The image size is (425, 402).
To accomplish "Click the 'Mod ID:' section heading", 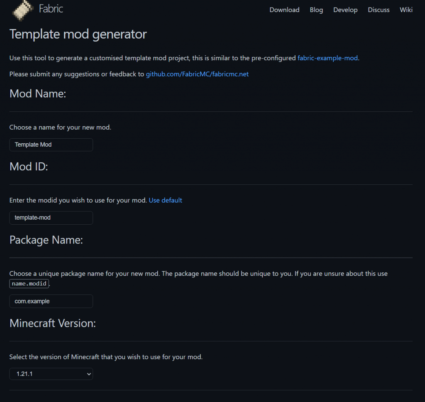I will point(29,167).
